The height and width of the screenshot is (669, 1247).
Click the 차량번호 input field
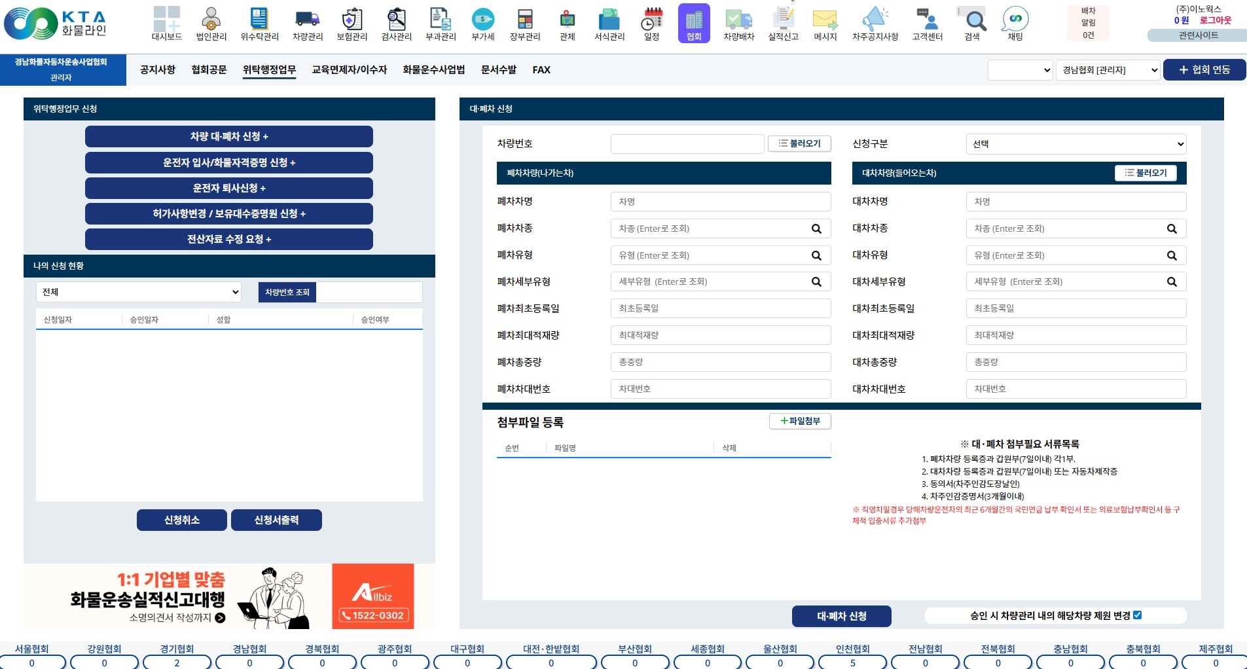[687, 144]
